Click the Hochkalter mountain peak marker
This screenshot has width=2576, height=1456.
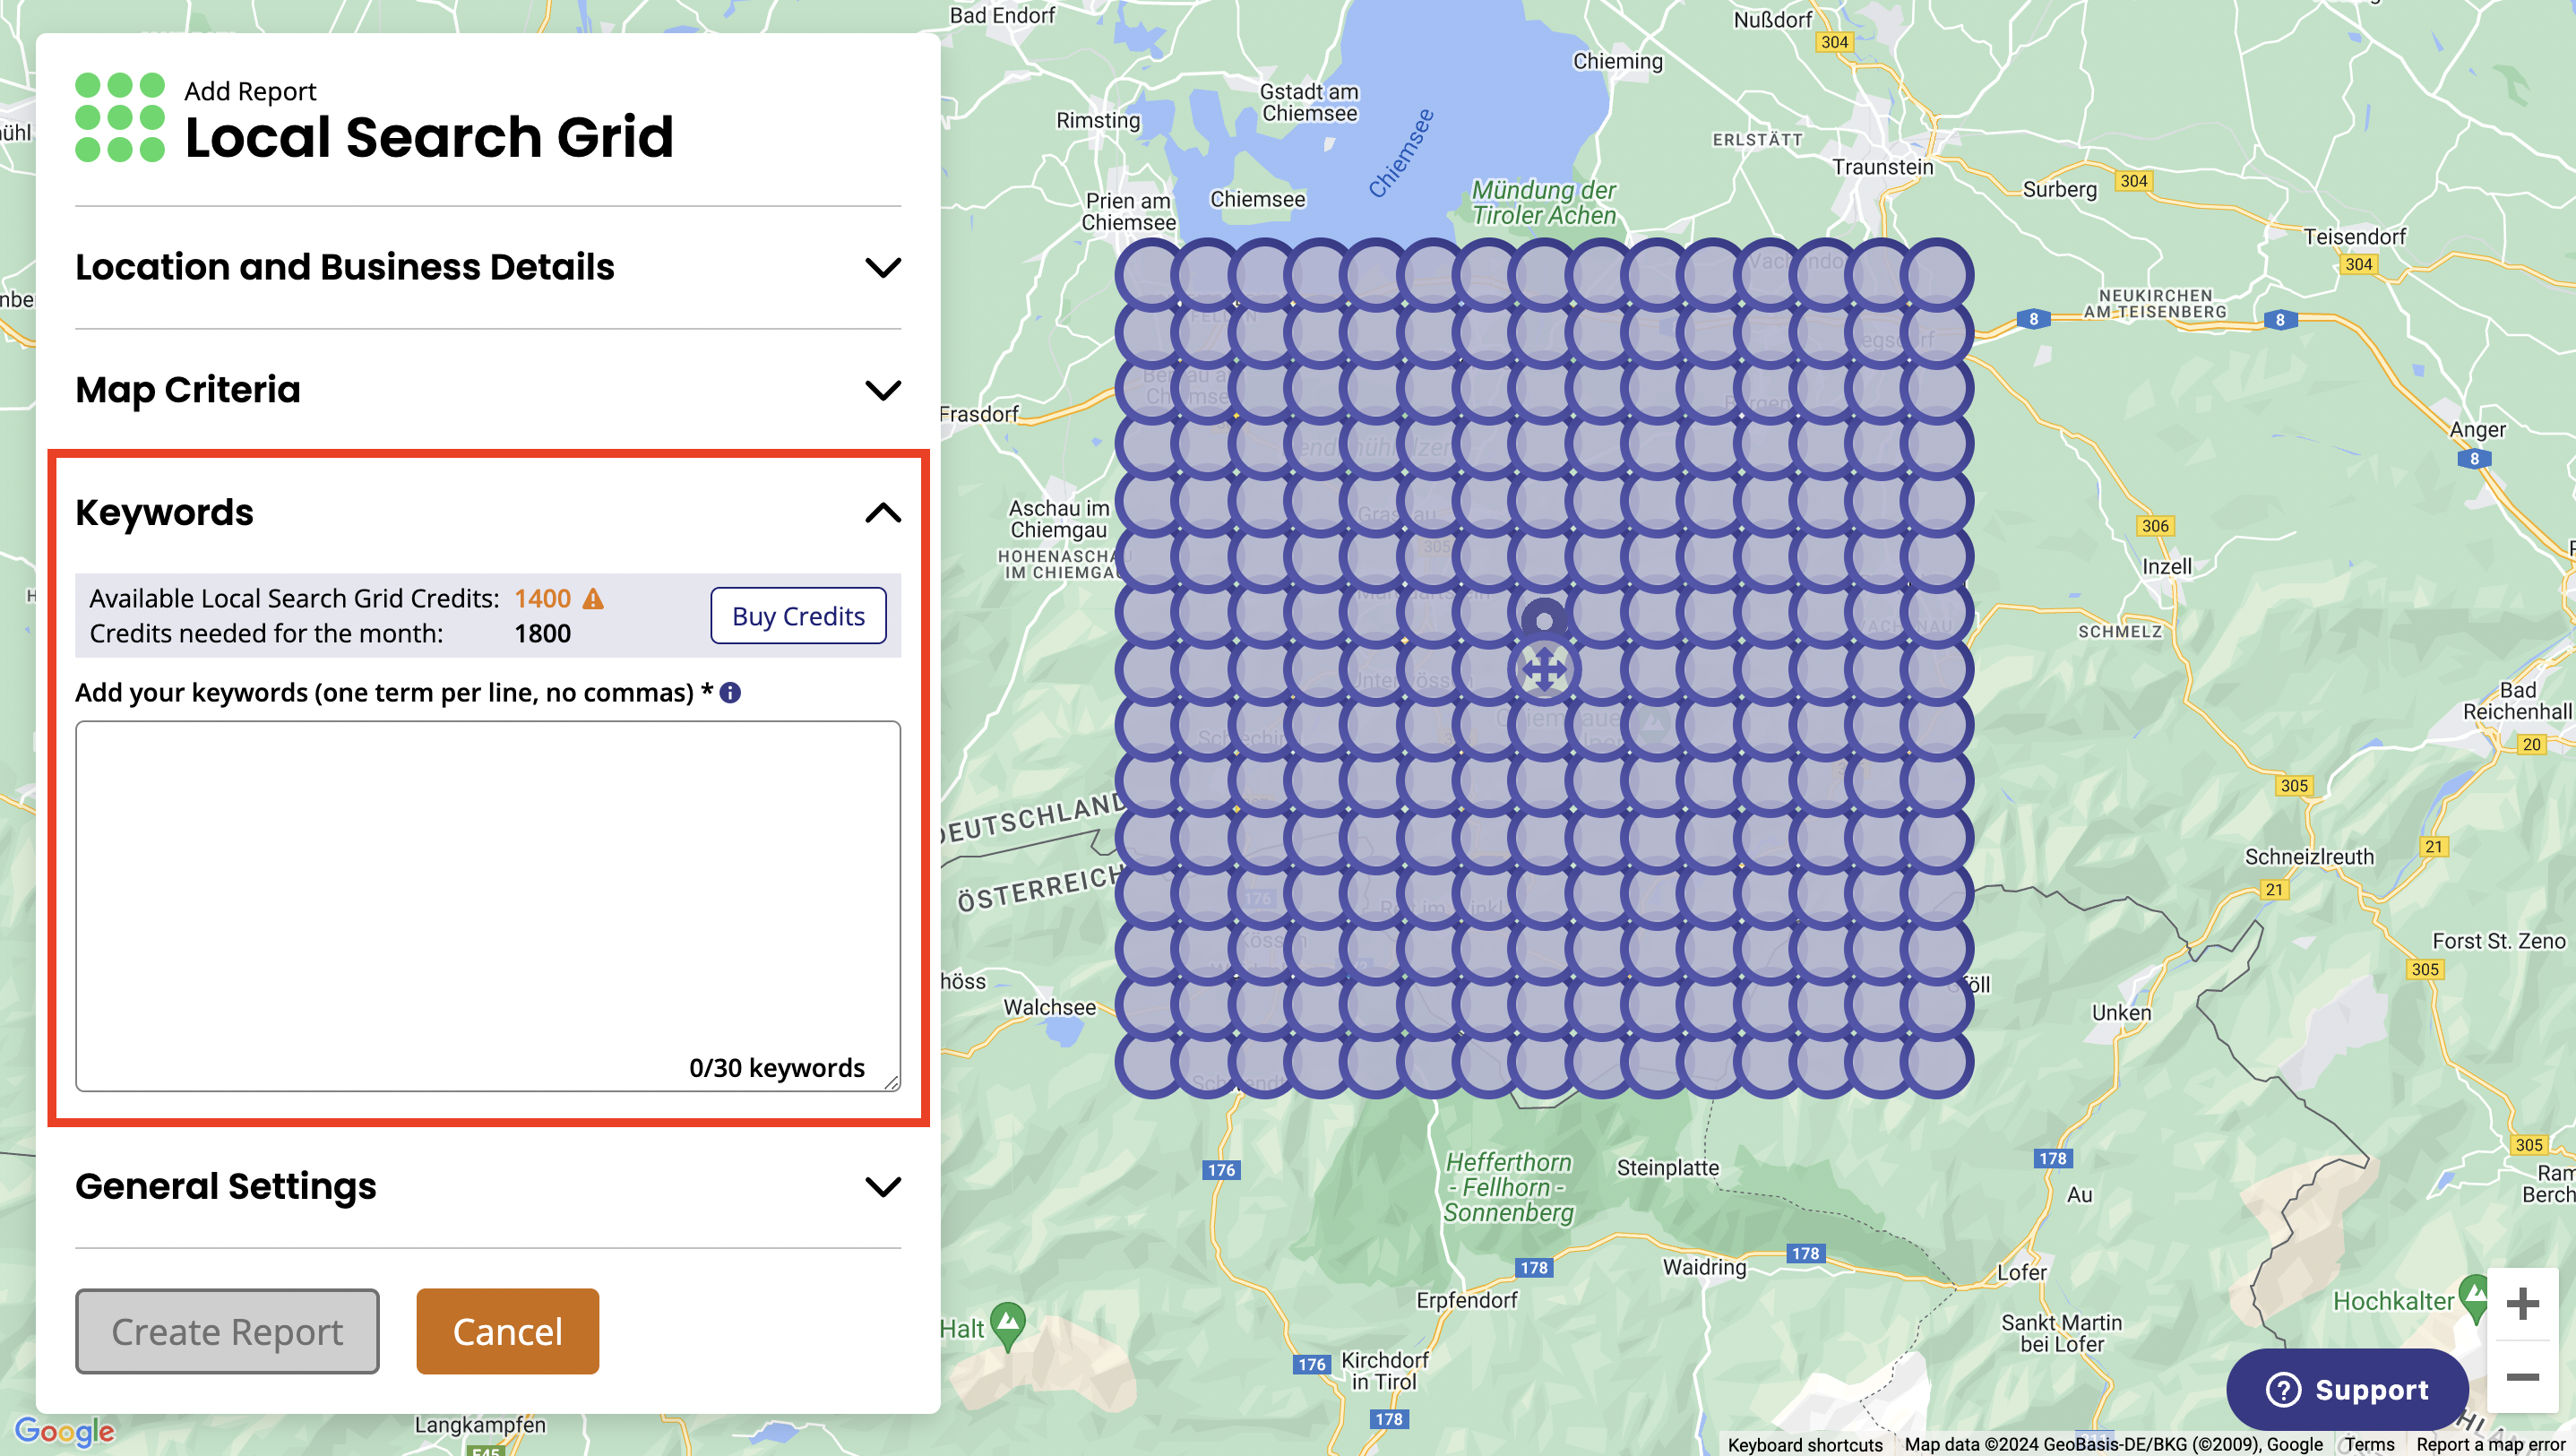pyautogui.click(x=2475, y=1295)
